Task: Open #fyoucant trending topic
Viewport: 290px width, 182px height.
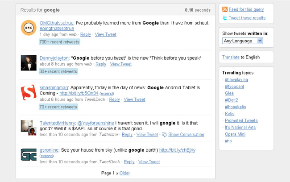Action: coord(234,87)
